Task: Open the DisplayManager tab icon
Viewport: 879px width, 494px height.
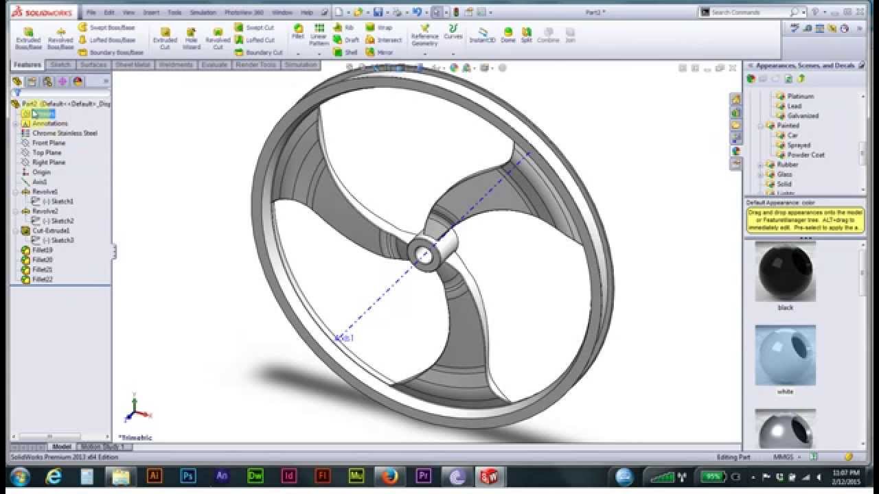Action: [x=78, y=81]
